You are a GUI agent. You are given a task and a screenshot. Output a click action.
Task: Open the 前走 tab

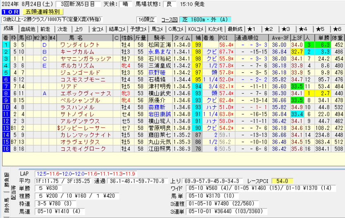pyautogui.click(x=45, y=29)
